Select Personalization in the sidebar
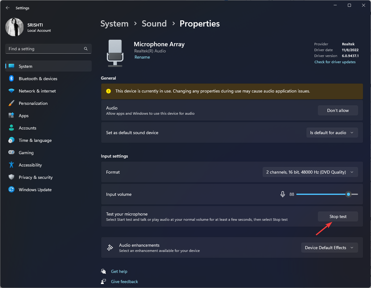Image resolution: width=371 pixels, height=288 pixels. point(48,103)
